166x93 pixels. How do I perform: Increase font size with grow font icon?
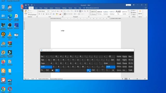point(53,11)
